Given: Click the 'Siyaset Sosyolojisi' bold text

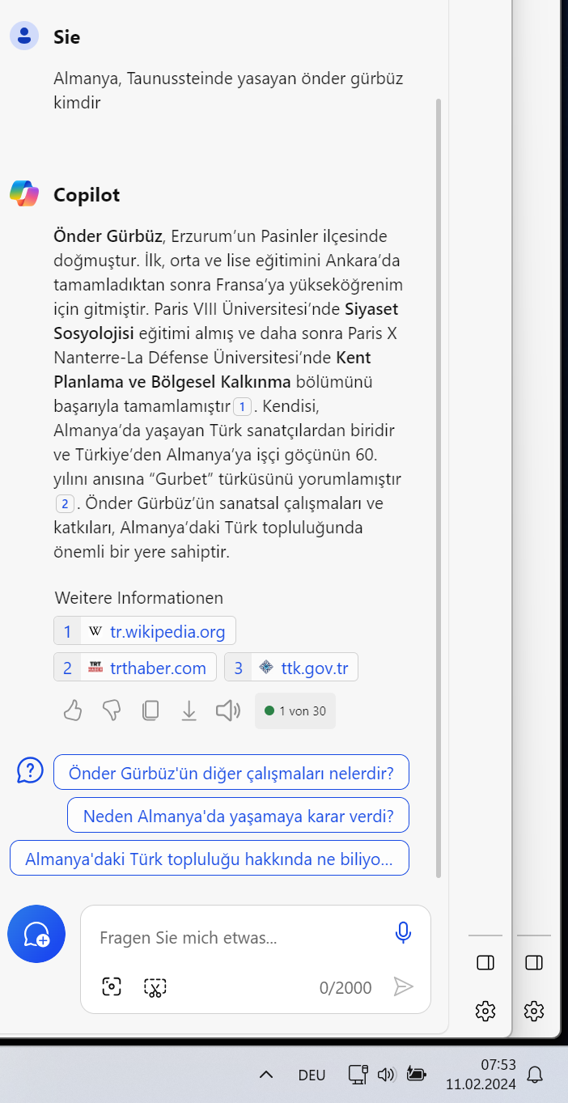Looking at the screenshot, I should (x=226, y=321).
